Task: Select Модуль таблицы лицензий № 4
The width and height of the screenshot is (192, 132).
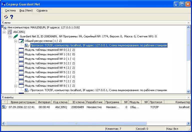Action: (50, 68)
